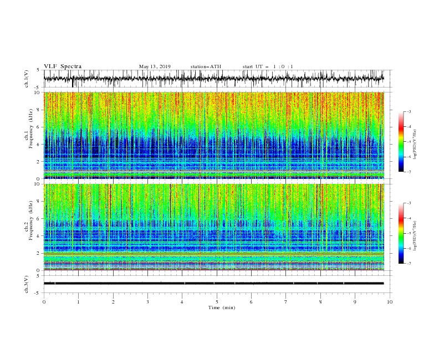439x339 pixels.
Task: Click the ch.1 PSD color scale bar
Action: [401, 142]
